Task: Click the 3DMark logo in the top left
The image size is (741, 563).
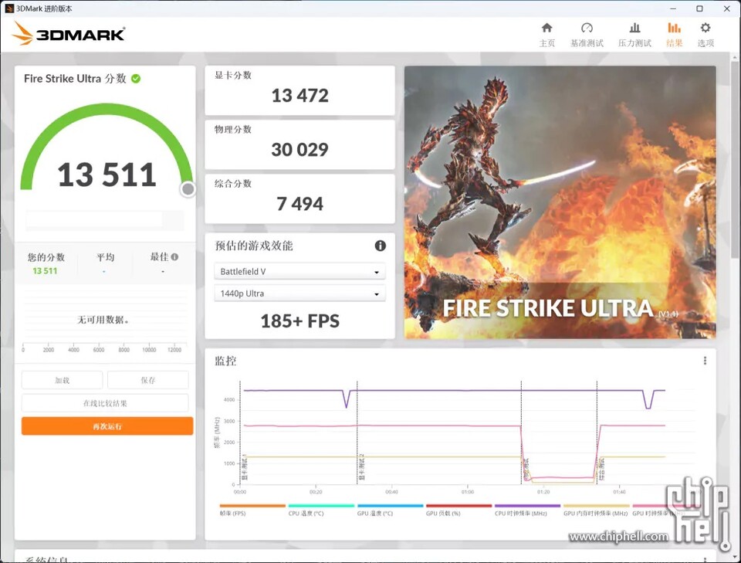Action: [68, 34]
